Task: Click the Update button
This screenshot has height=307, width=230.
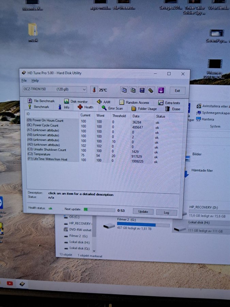Action: [x=143, y=211]
